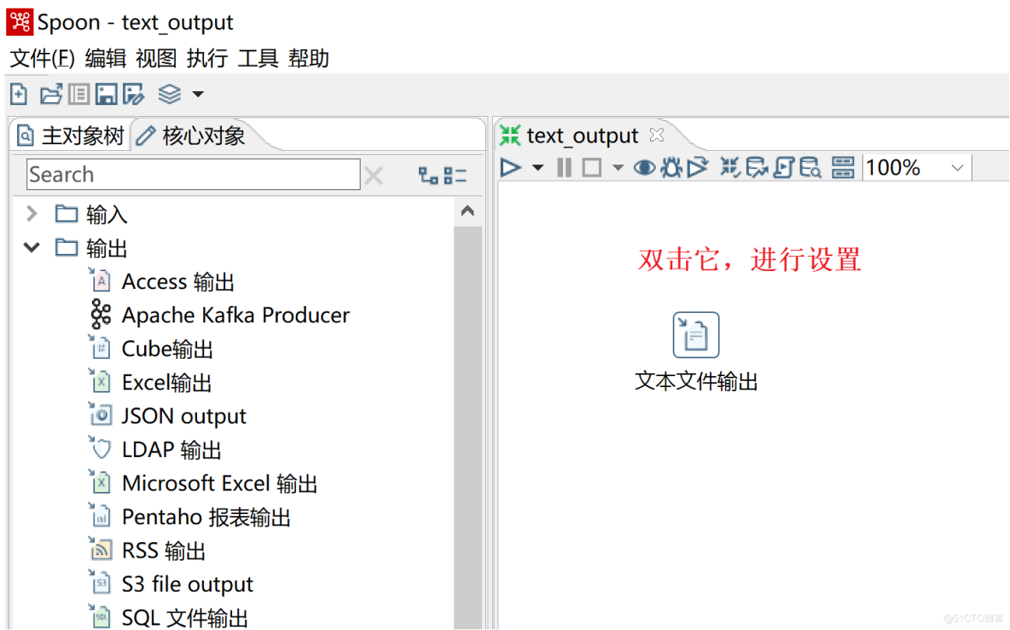The height and width of the screenshot is (630, 1010).
Task: Open the 编辑 menu
Action: [x=106, y=58]
